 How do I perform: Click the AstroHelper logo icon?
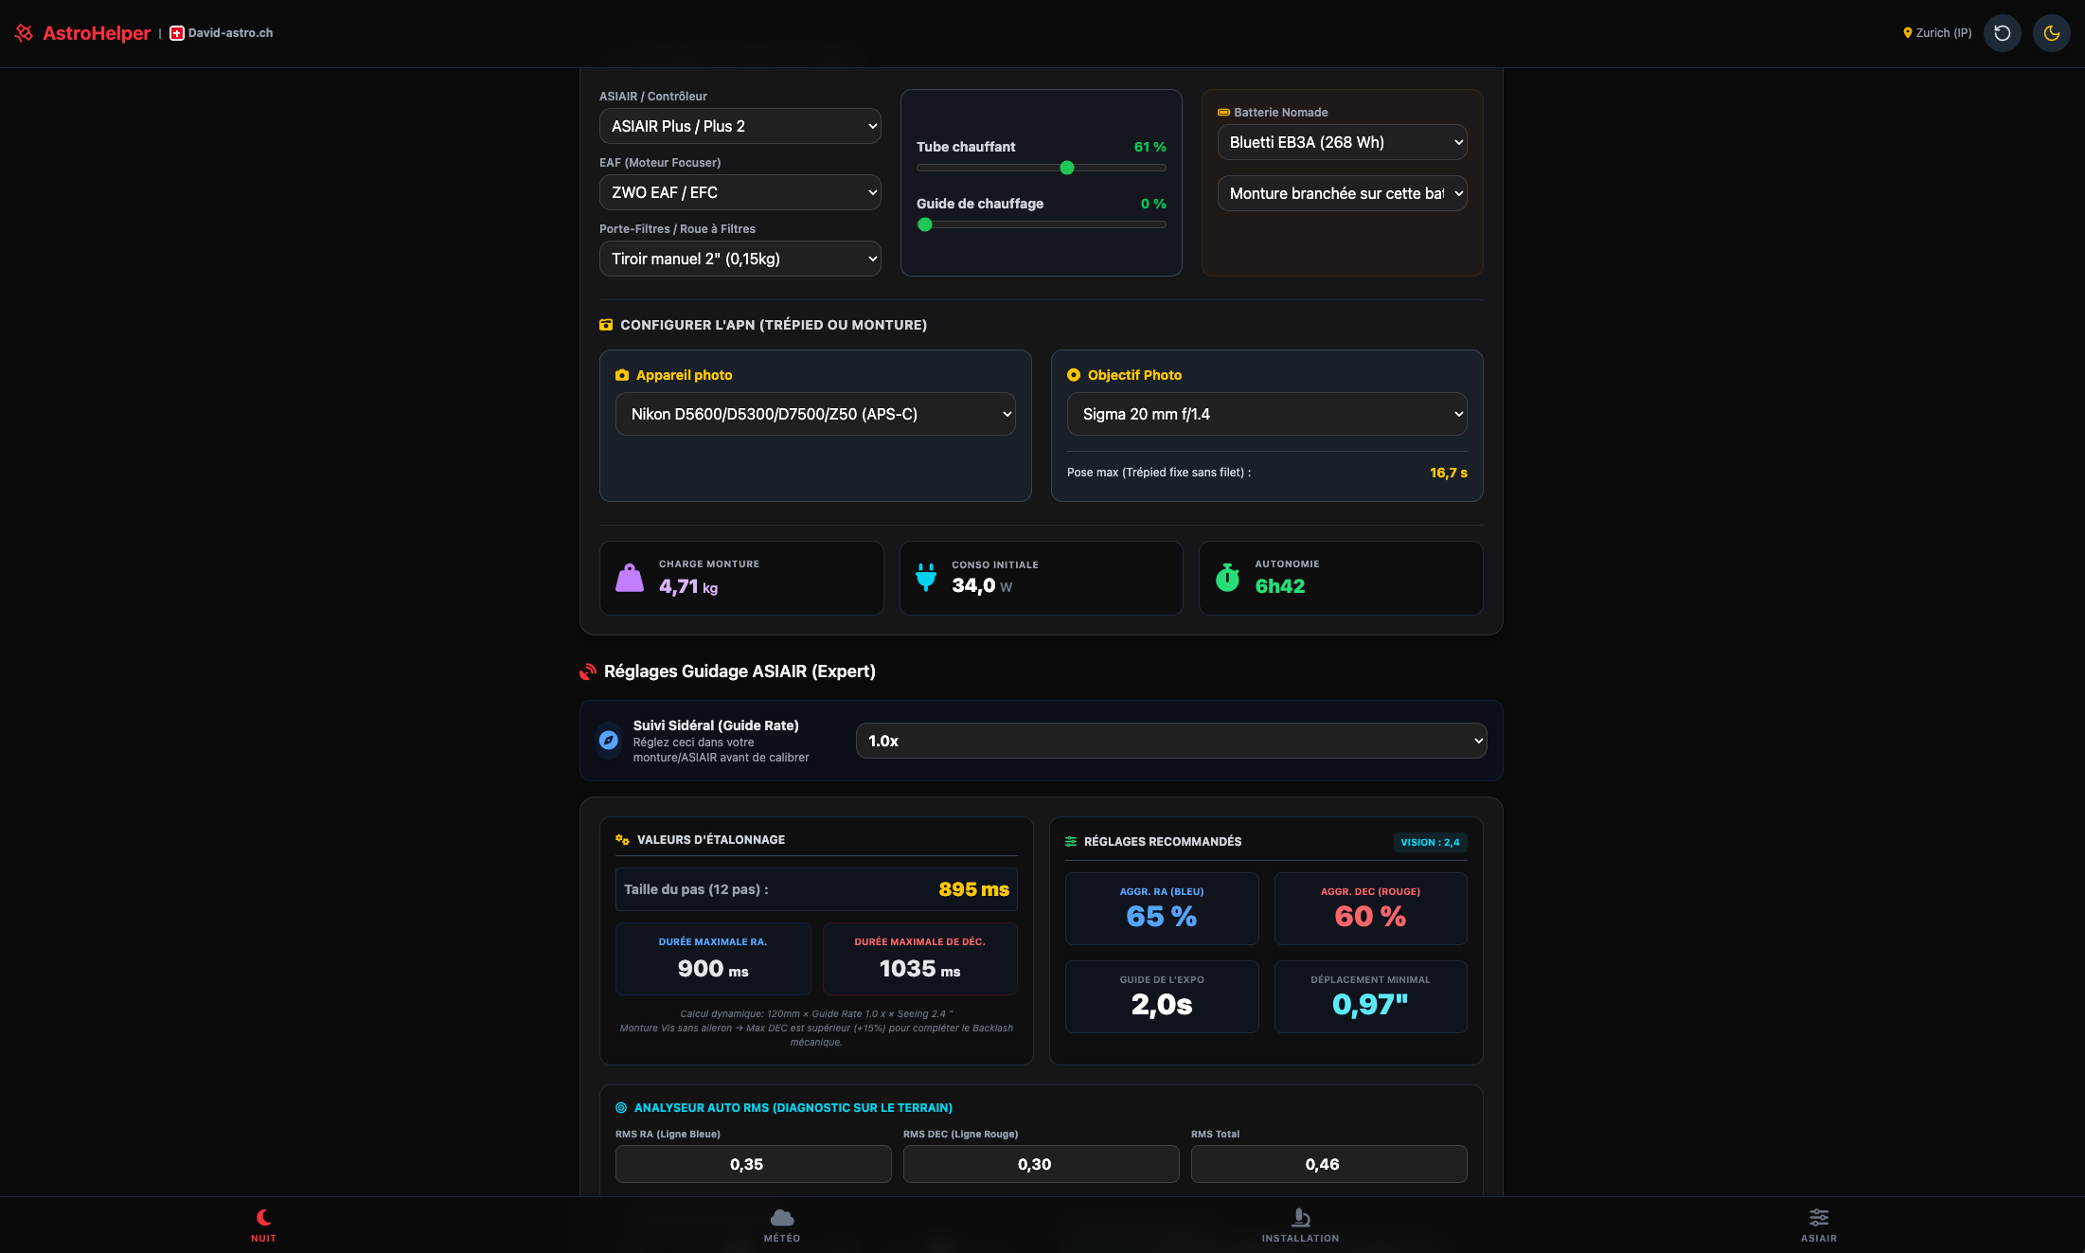click(25, 33)
